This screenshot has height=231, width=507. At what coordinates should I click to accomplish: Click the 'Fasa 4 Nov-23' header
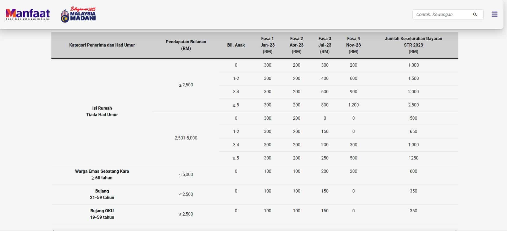pos(354,45)
